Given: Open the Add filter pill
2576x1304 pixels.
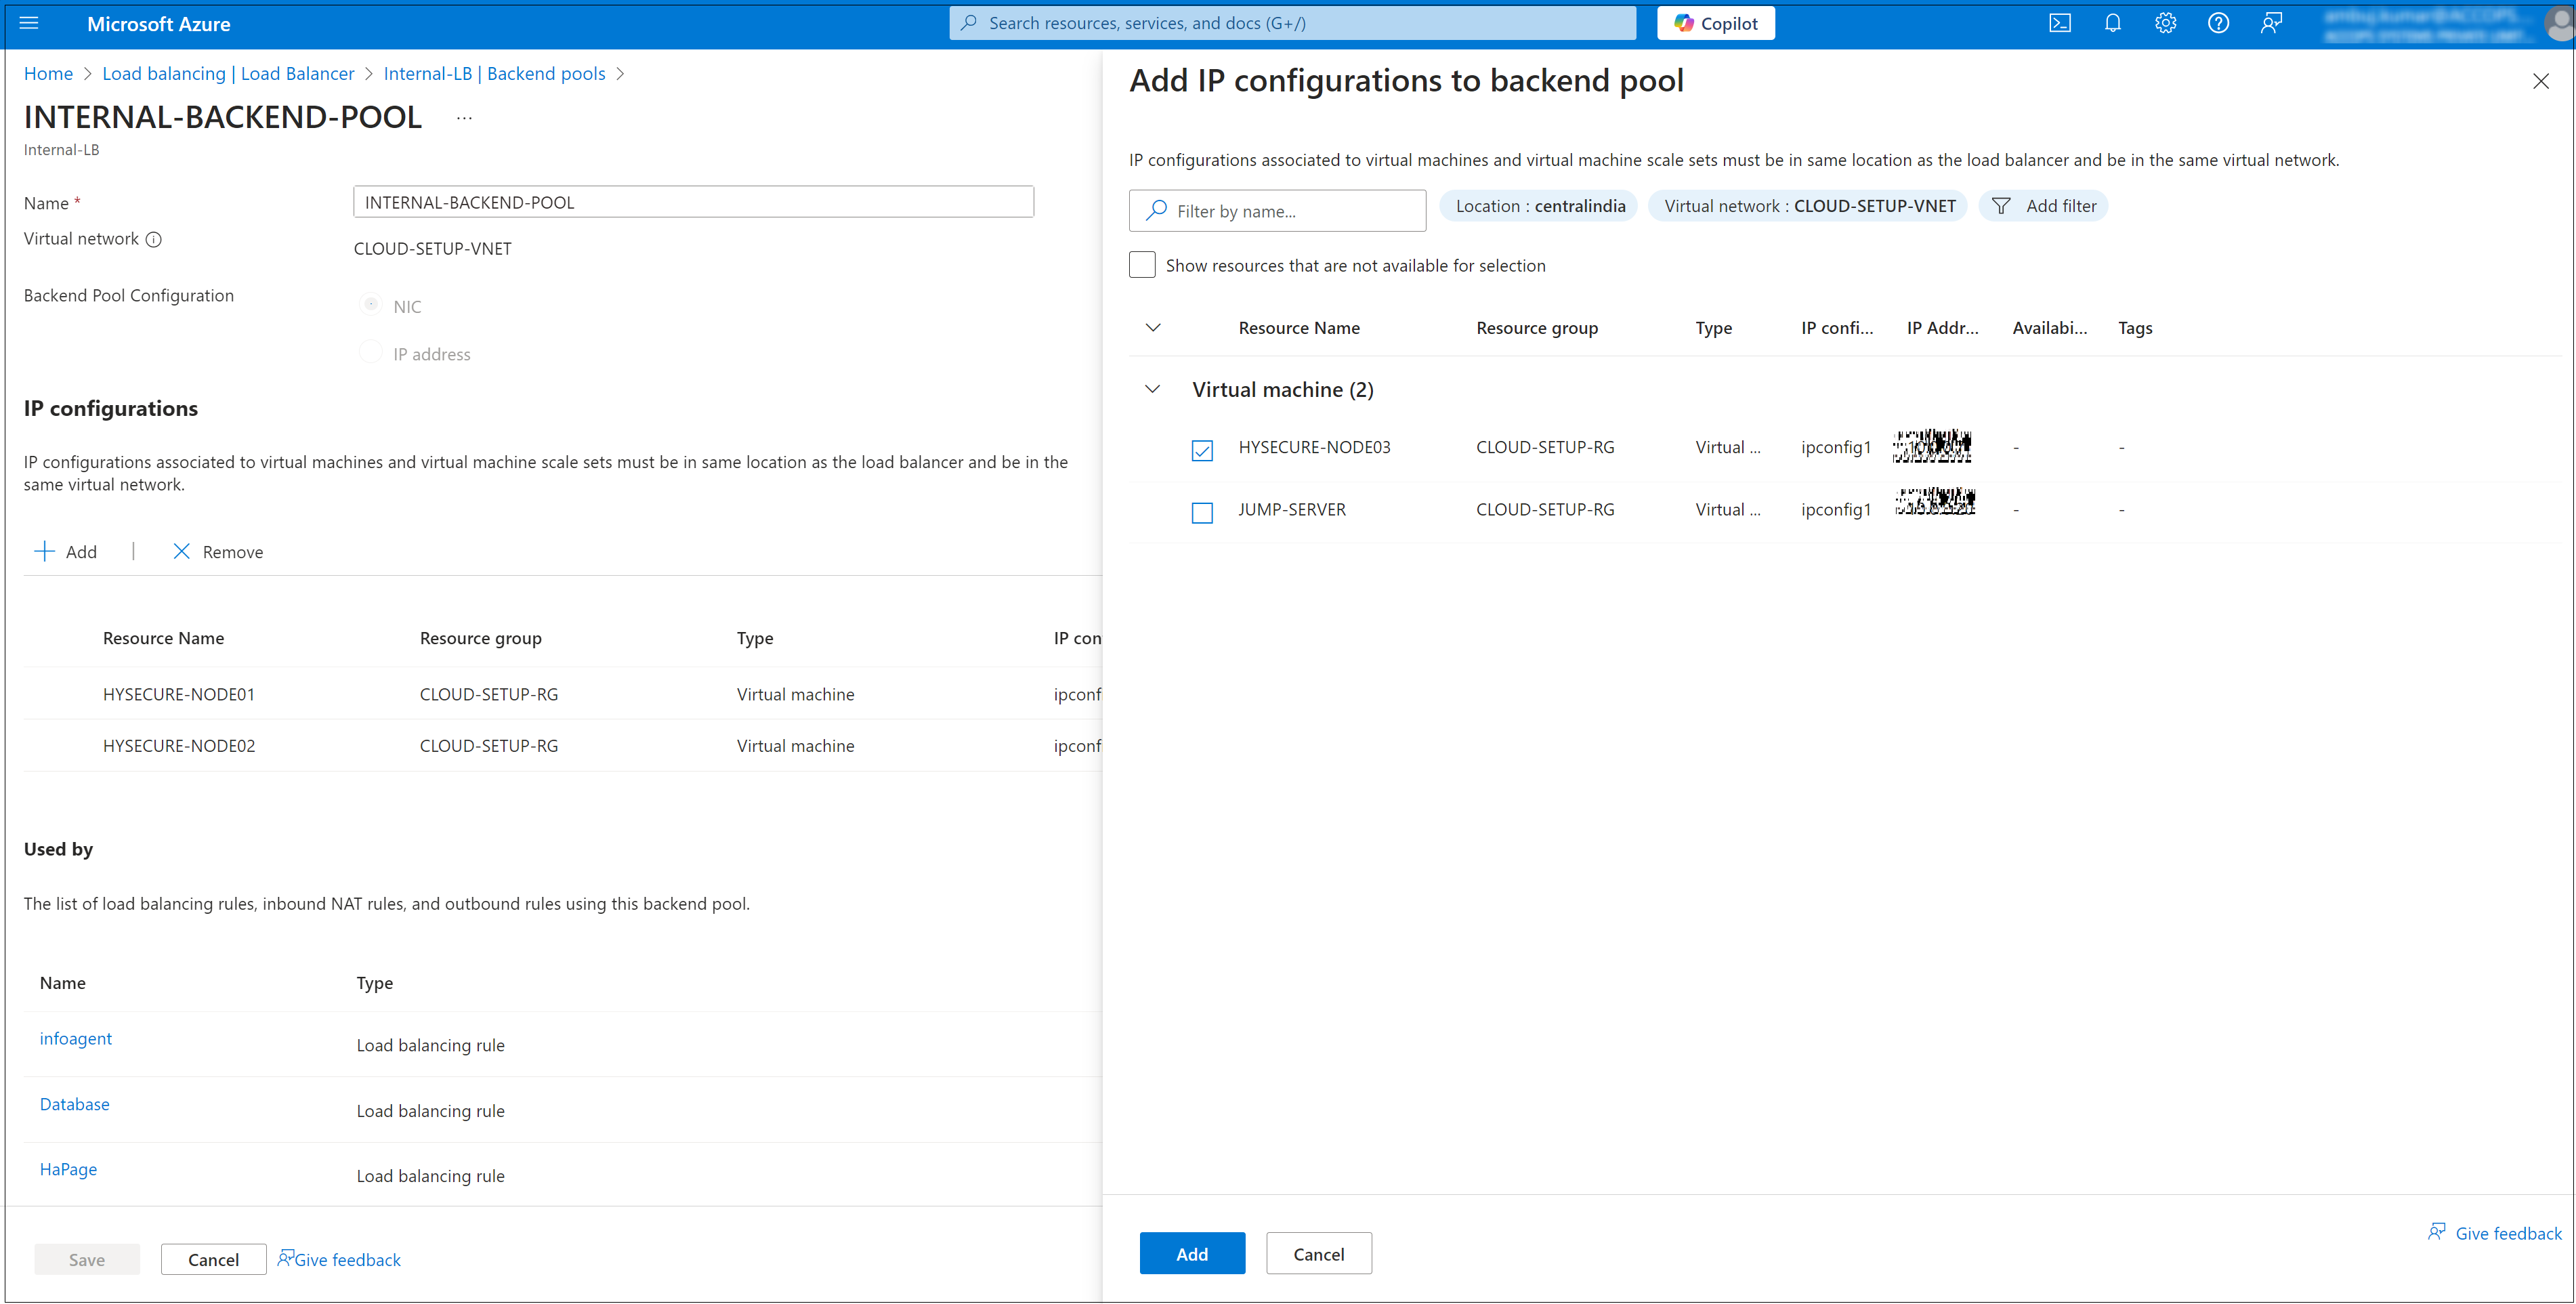Looking at the screenshot, I should (2043, 206).
